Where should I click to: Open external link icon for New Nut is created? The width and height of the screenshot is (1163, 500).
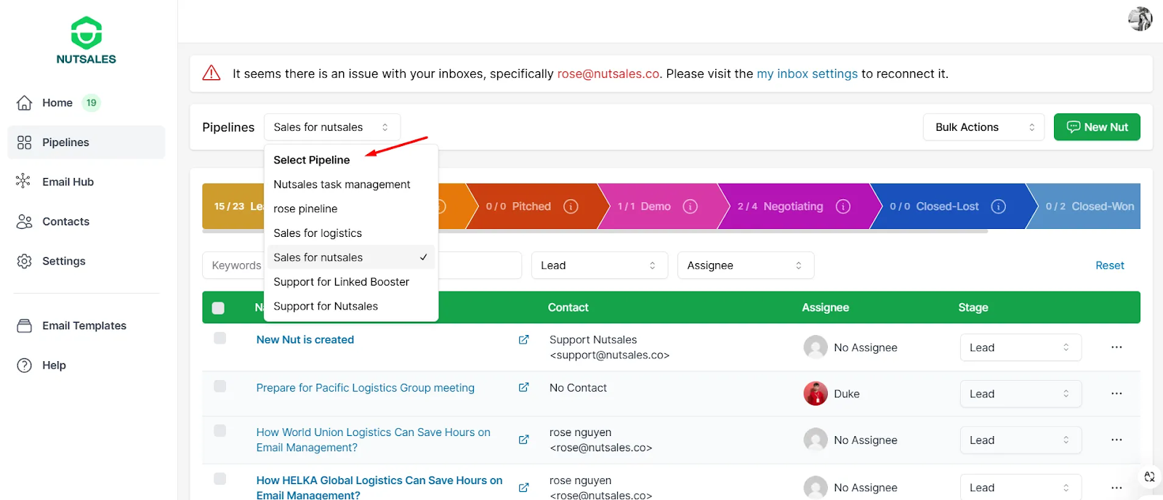coord(523,339)
